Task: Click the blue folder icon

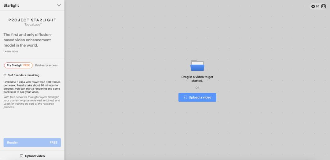Action: pos(197,65)
